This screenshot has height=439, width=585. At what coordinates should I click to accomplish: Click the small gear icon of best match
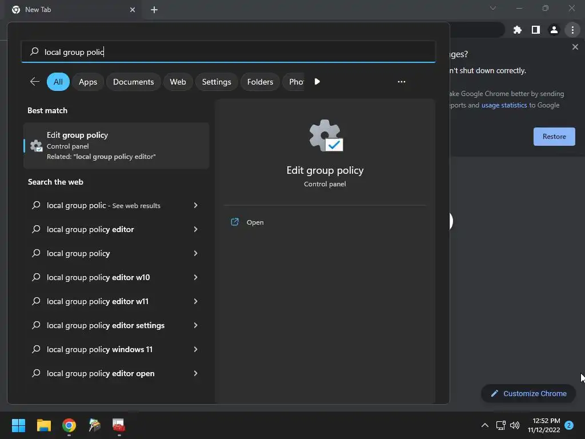click(x=36, y=146)
